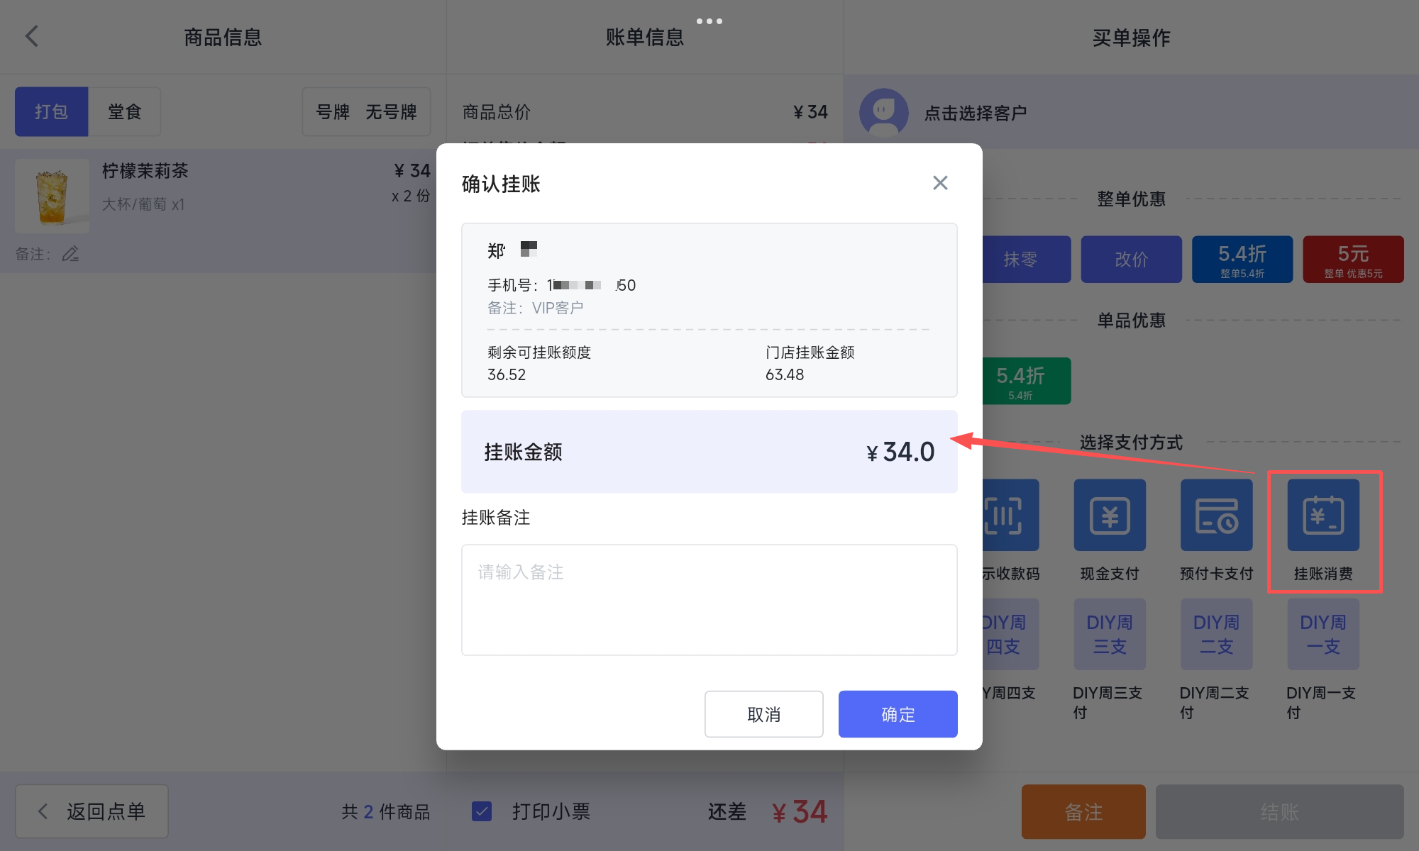Select prepaid card payment icon
Image resolution: width=1419 pixels, height=851 pixels.
pos(1216,516)
